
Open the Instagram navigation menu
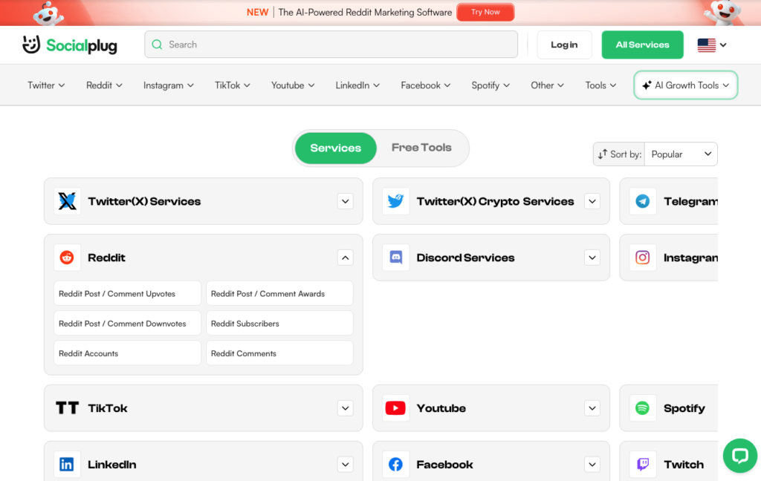(169, 85)
